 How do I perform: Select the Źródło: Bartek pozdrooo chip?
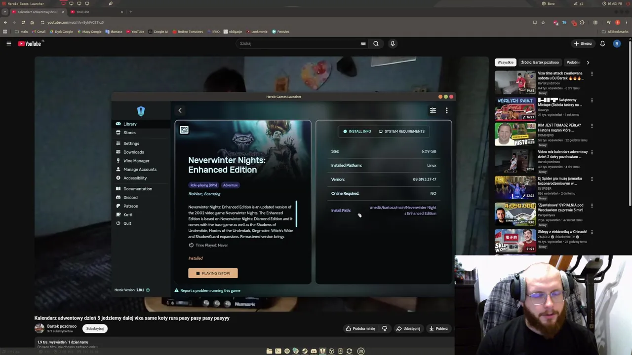540,63
